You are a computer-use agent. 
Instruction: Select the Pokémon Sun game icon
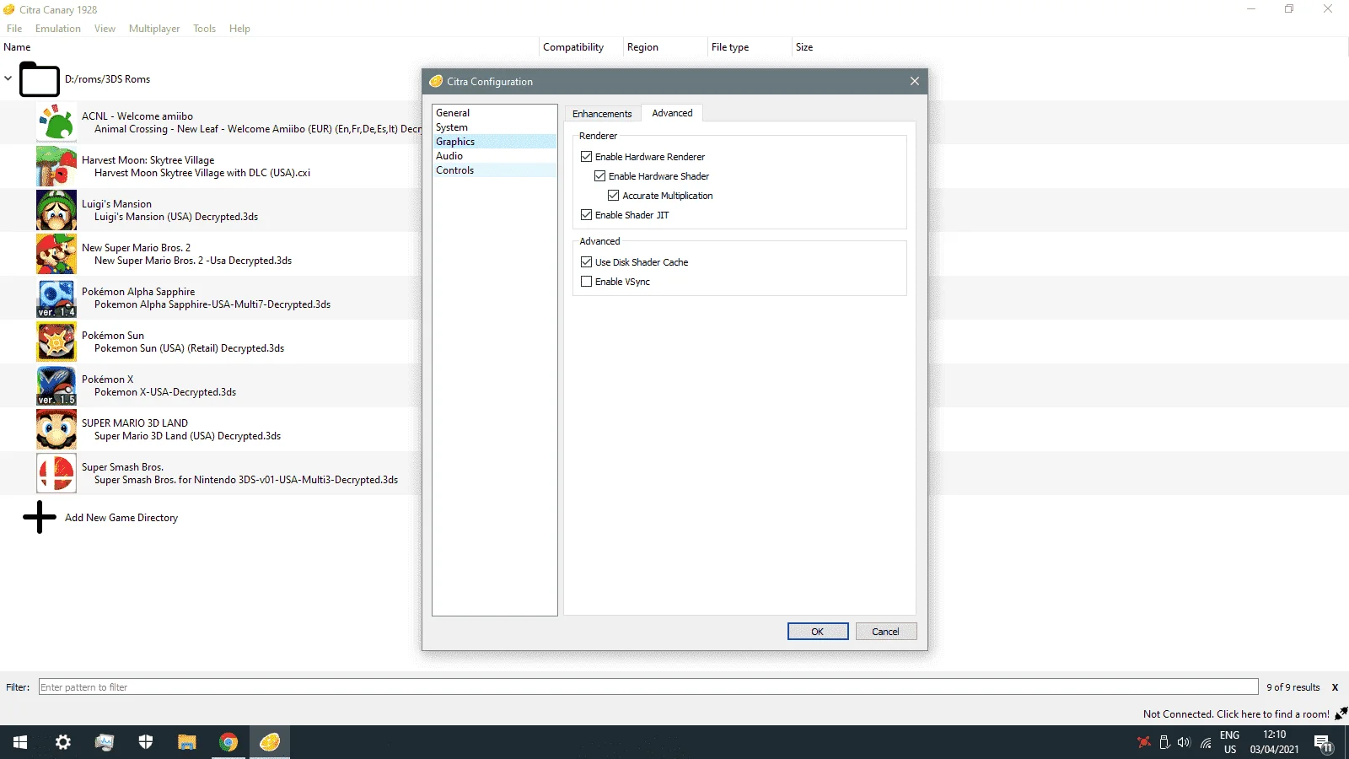point(56,342)
